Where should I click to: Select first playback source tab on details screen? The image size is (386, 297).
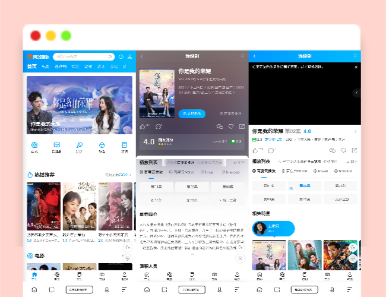(x=151, y=172)
